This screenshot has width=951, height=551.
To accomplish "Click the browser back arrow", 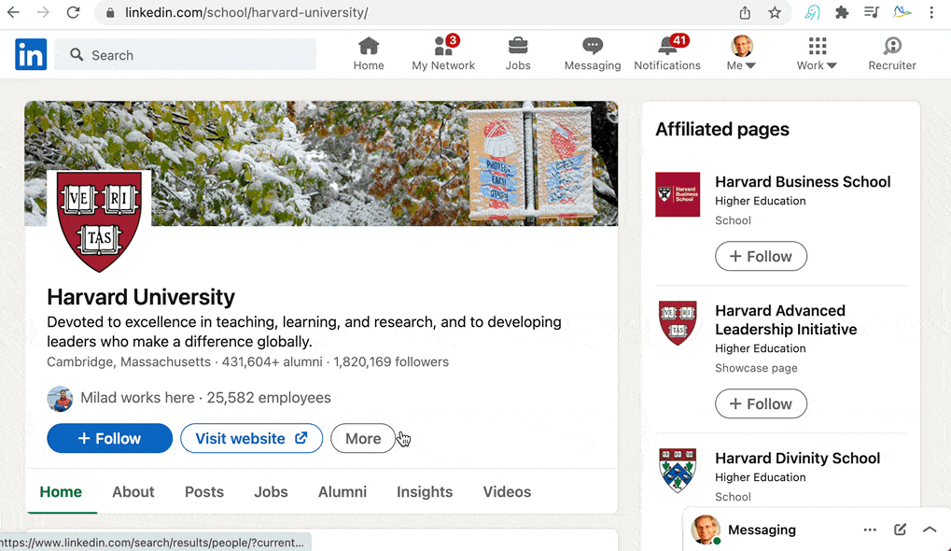I will 13,12.
